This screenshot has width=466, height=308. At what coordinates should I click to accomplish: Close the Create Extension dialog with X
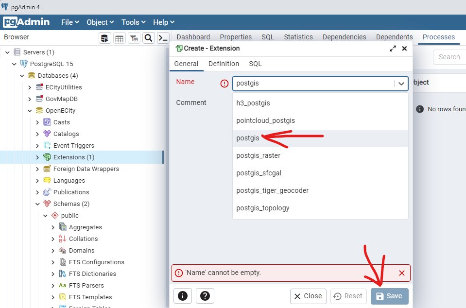[404, 49]
